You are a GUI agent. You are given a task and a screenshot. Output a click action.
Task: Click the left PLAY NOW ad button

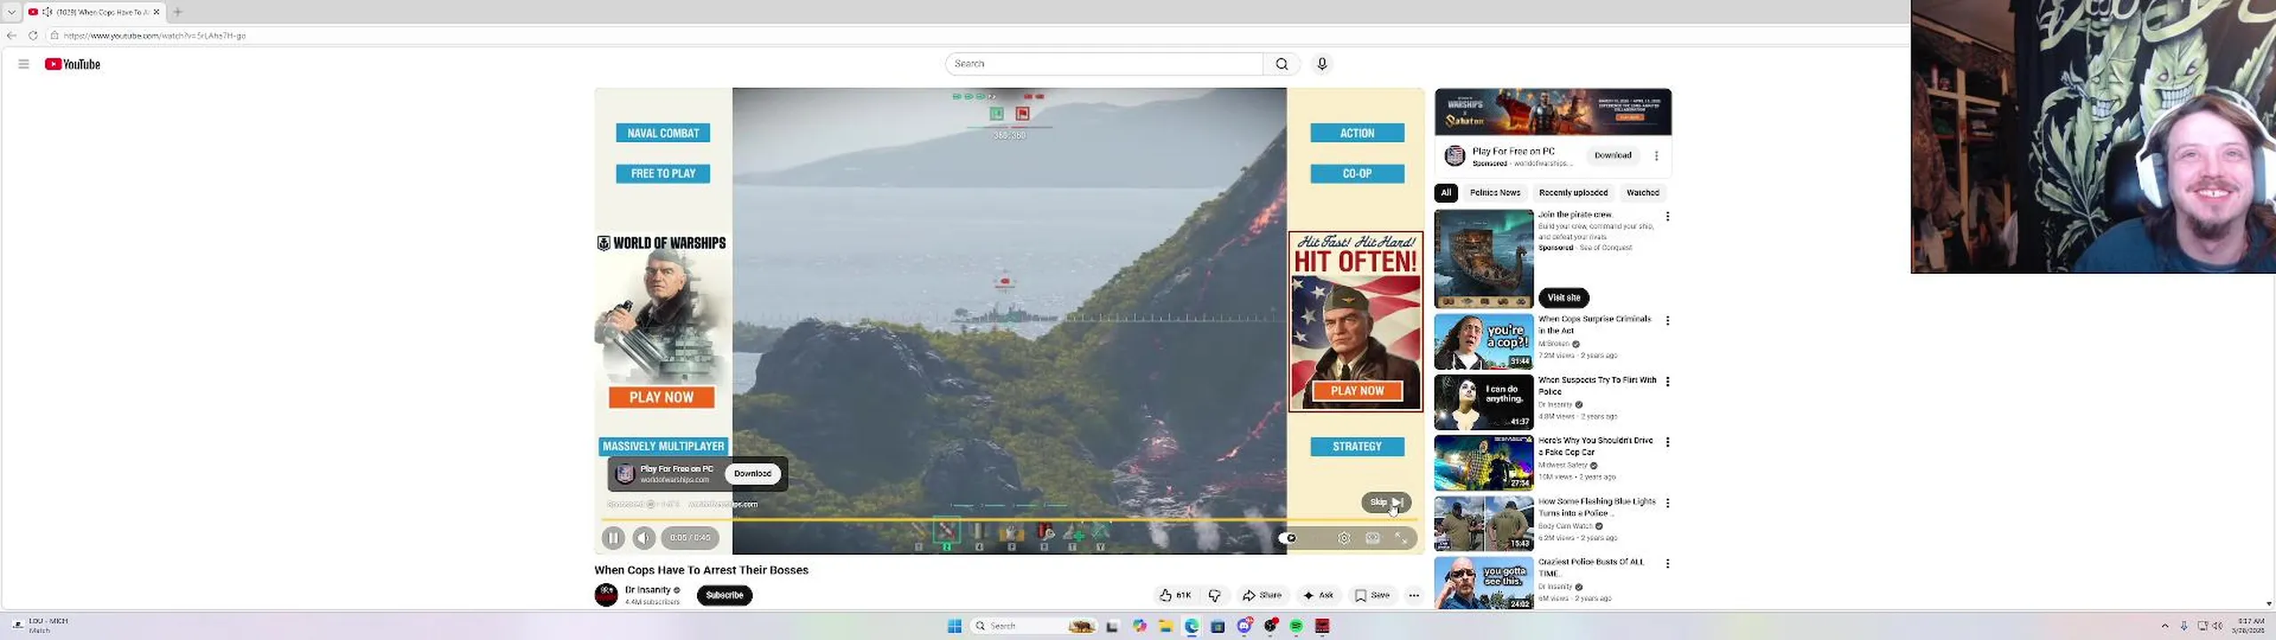click(x=661, y=397)
